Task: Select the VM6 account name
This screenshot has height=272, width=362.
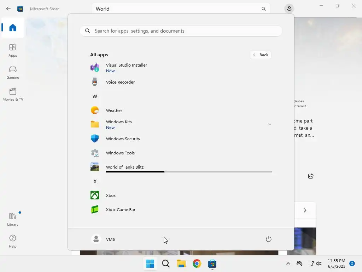Action: (x=110, y=239)
